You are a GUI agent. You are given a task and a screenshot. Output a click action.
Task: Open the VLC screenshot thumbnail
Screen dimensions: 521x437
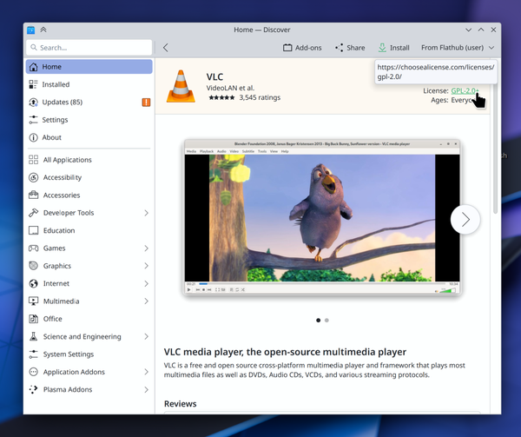pyautogui.click(x=322, y=217)
